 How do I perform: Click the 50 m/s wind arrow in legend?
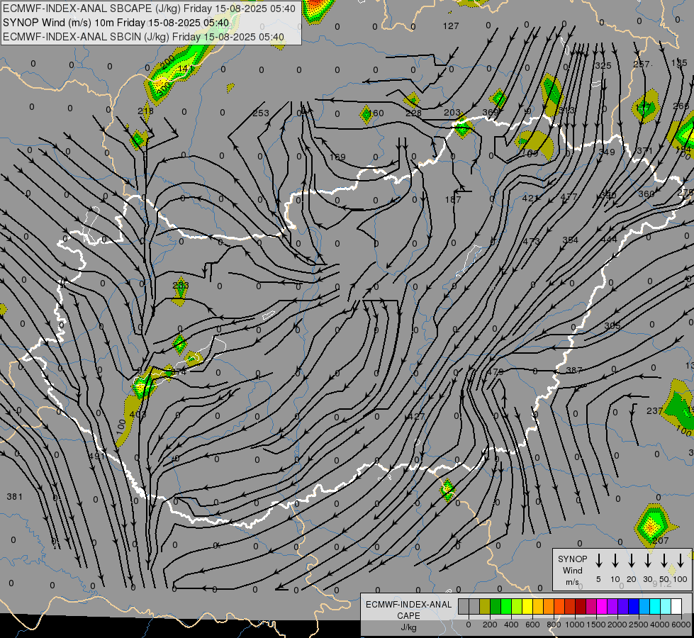click(x=664, y=561)
